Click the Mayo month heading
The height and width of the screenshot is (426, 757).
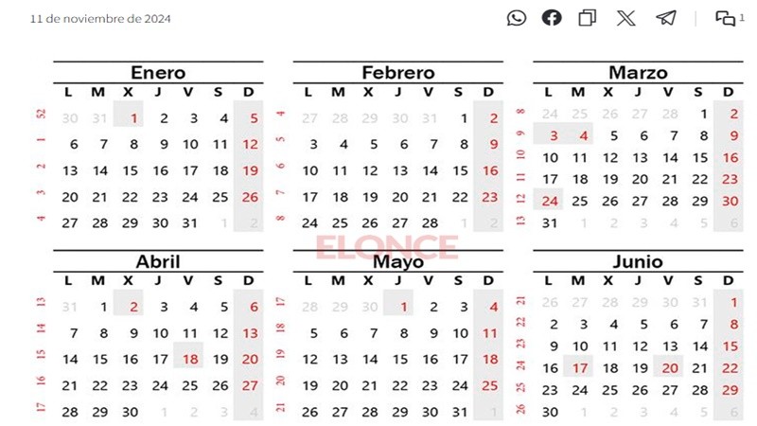click(398, 262)
